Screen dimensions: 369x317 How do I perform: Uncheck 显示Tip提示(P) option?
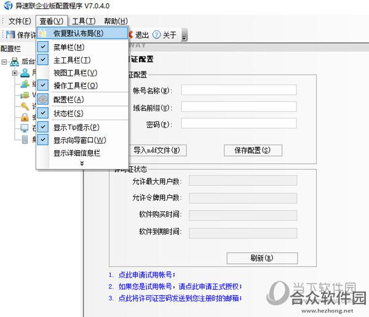(x=43, y=127)
